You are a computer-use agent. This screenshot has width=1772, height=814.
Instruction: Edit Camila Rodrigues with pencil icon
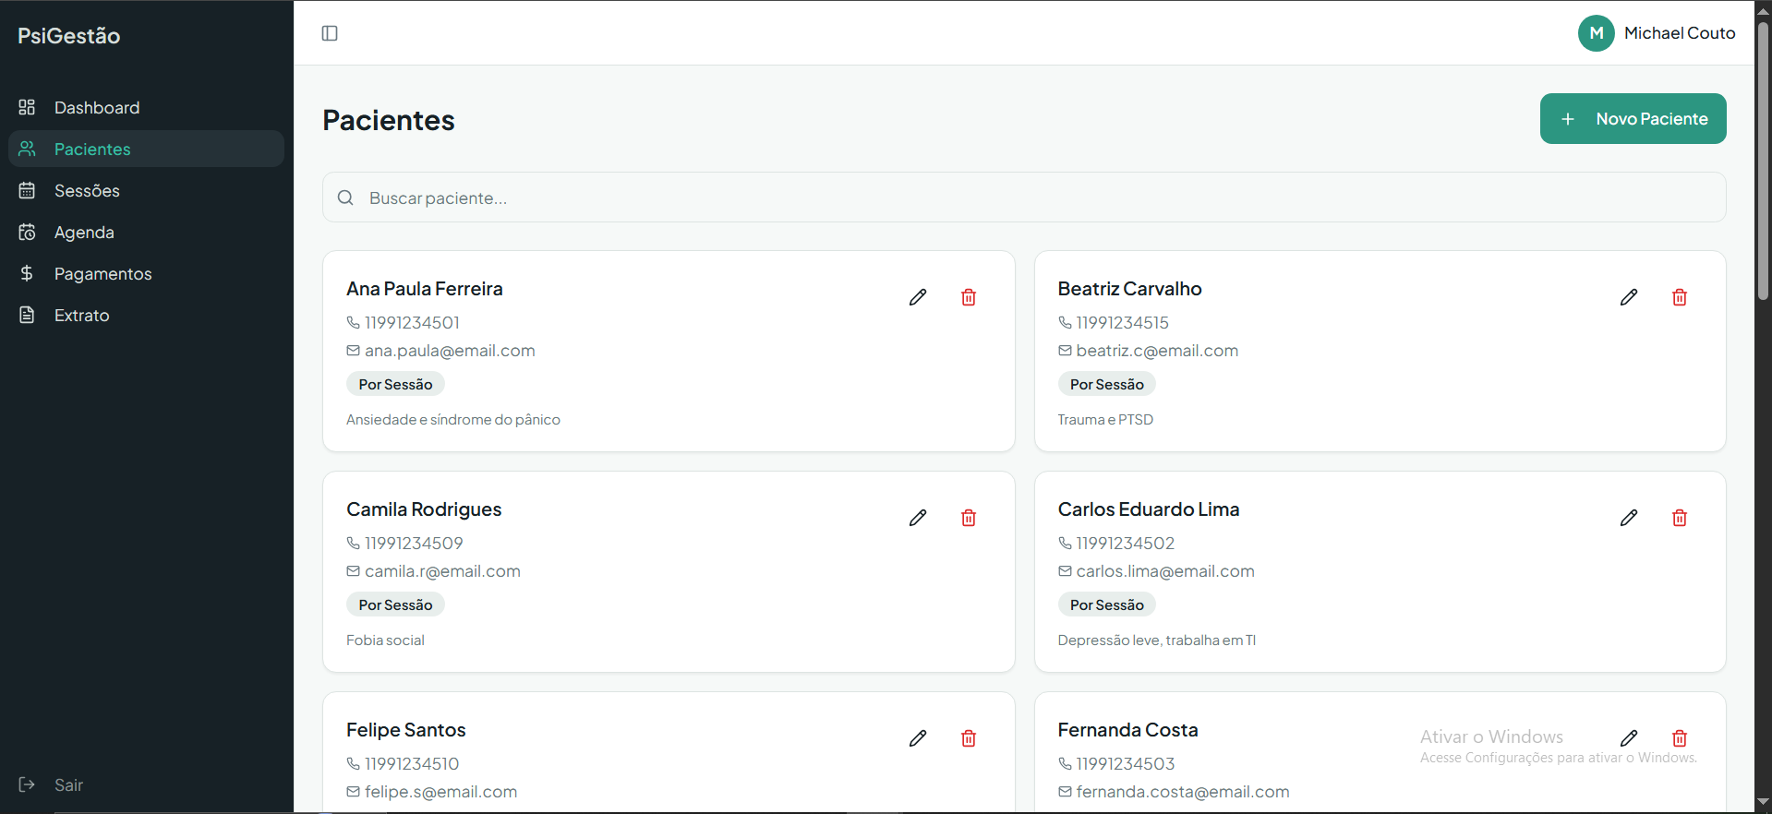pyautogui.click(x=917, y=518)
